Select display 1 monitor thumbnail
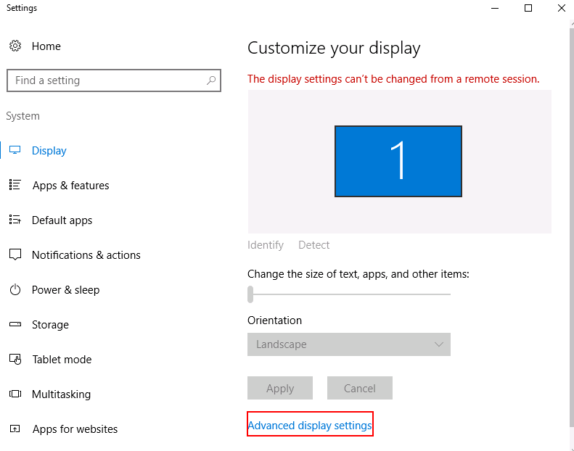Image resolution: width=574 pixels, height=451 pixels. (x=398, y=161)
